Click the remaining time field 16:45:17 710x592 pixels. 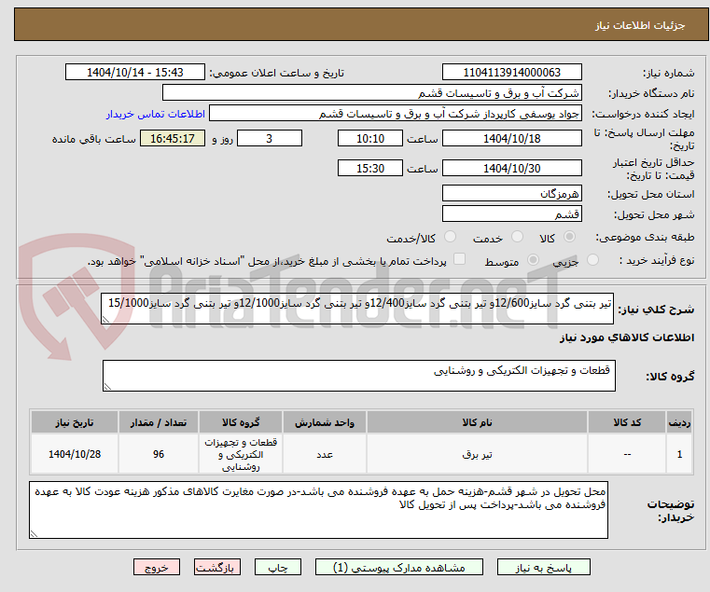(x=173, y=139)
